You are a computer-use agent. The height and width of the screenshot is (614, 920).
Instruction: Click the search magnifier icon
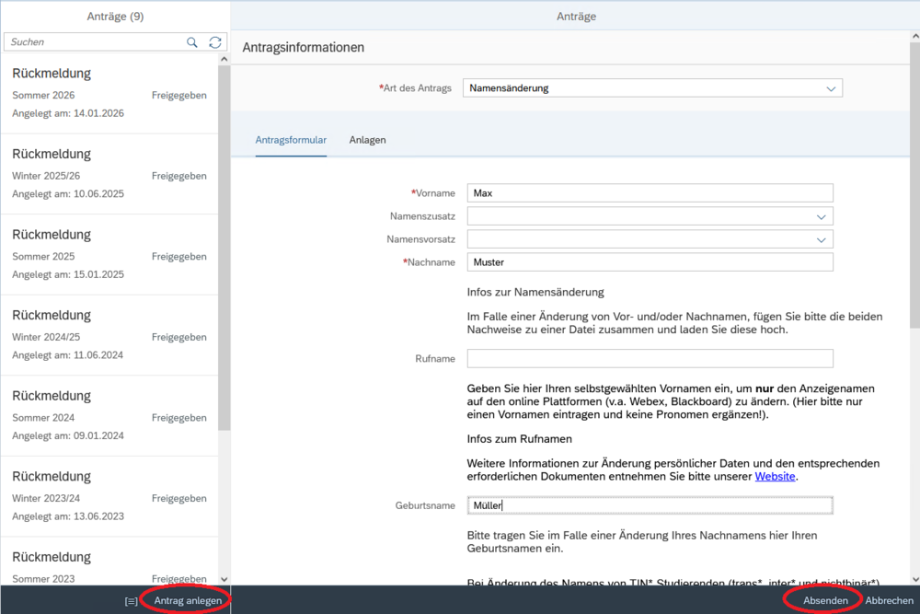click(192, 42)
